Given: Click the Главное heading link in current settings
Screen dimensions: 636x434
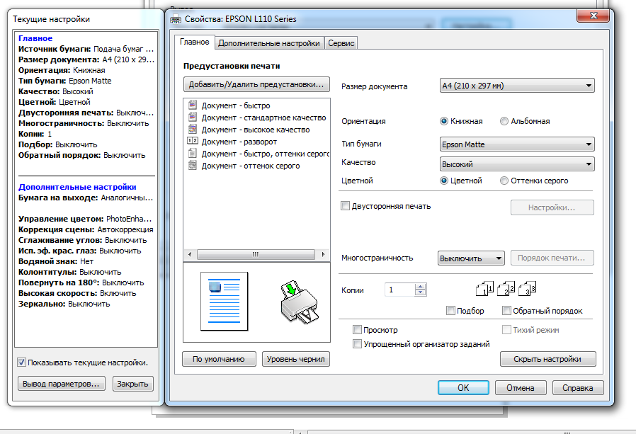Looking at the screenshot, I should click(x=35, y=38).
